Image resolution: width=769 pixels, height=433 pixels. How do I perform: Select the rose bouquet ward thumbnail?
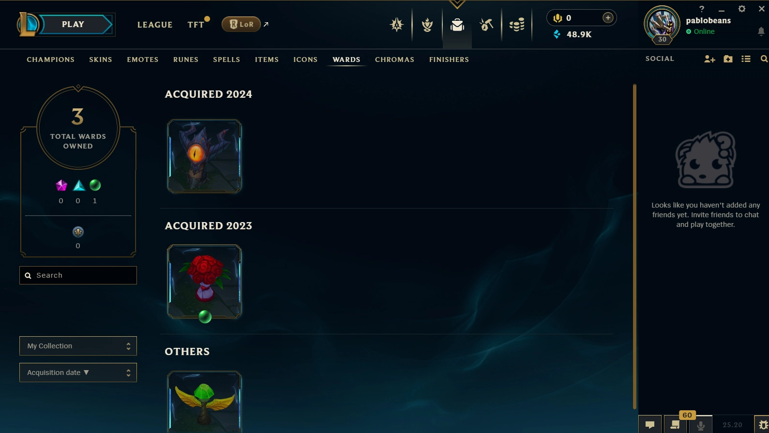(204, 282)
